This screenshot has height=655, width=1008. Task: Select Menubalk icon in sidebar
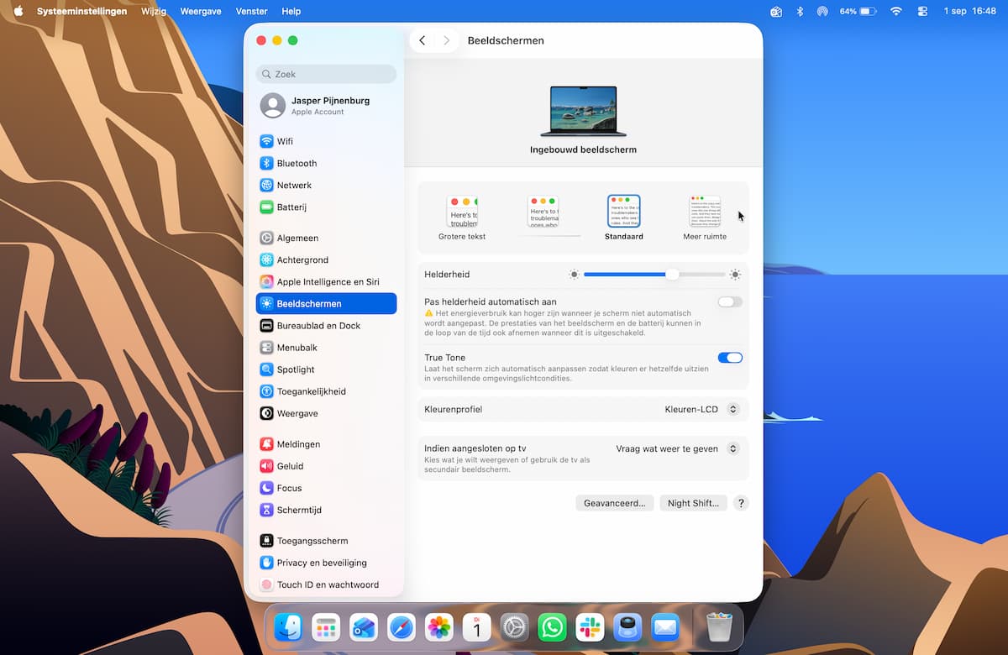click(x=266, y=347)
